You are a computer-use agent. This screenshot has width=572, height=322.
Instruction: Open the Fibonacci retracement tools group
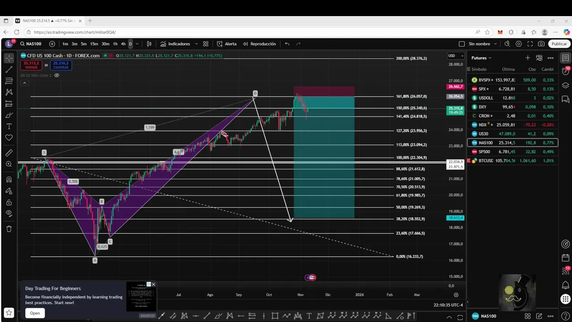pyautogui.click(x=9, y=81)
